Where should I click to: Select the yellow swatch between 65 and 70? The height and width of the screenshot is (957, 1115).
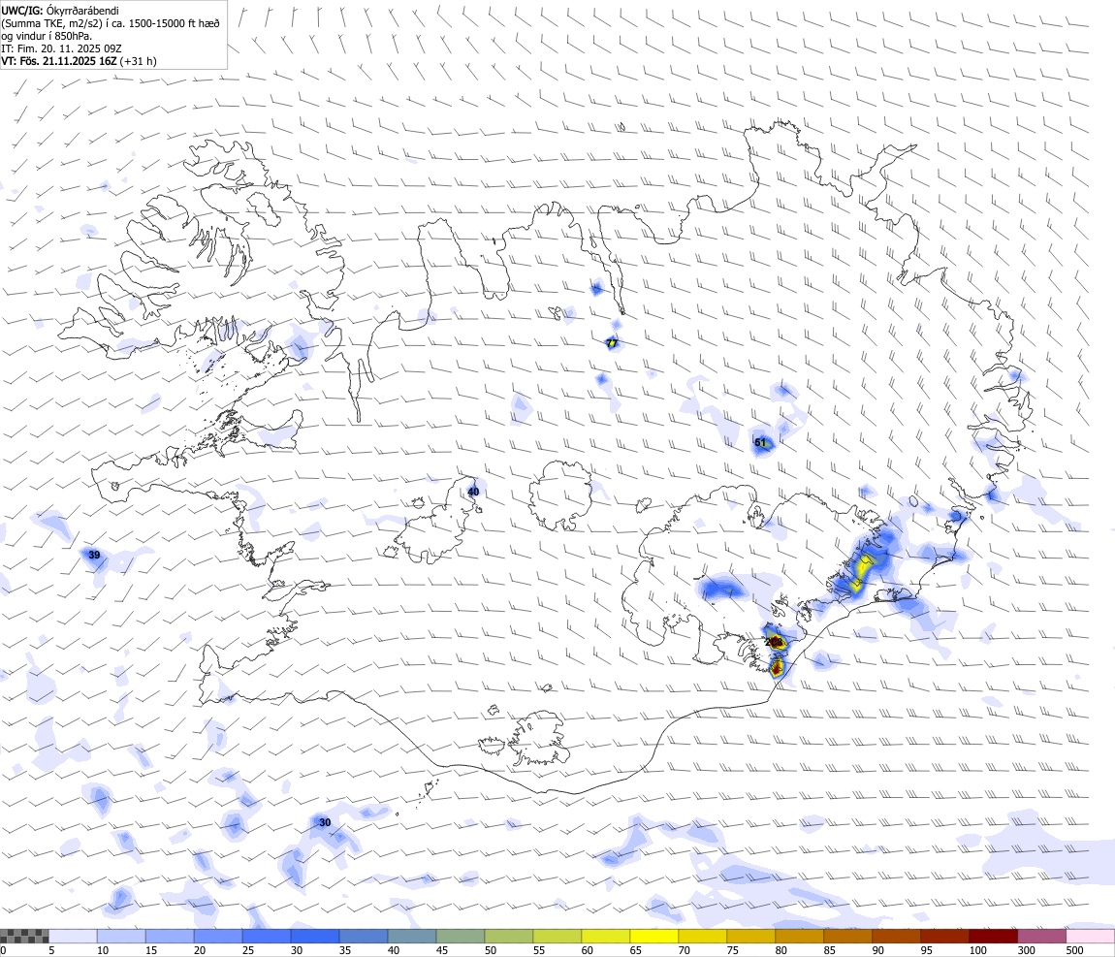[x=654, y=936]
